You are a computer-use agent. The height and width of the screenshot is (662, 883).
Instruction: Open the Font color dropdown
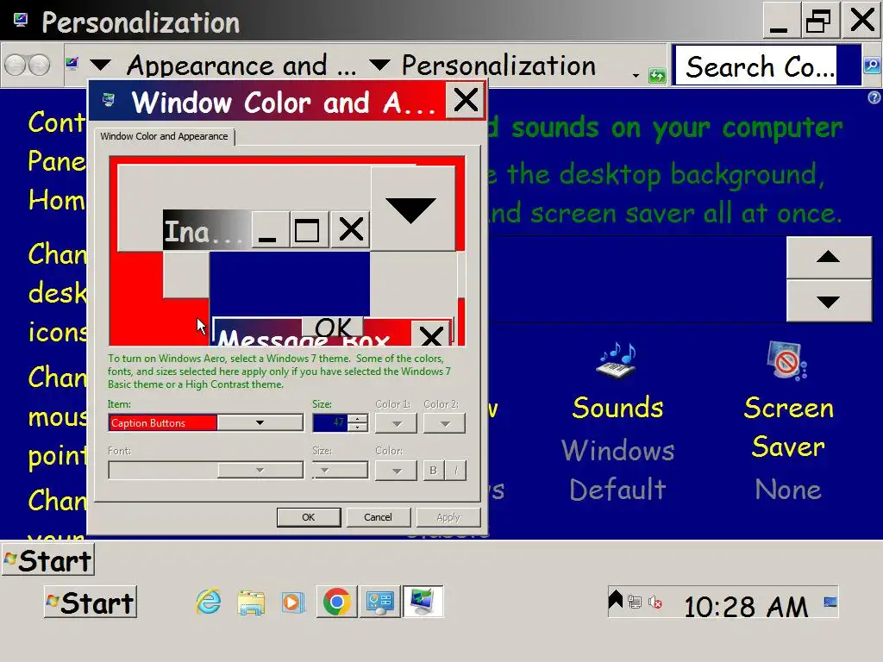[x=396, y=470]
